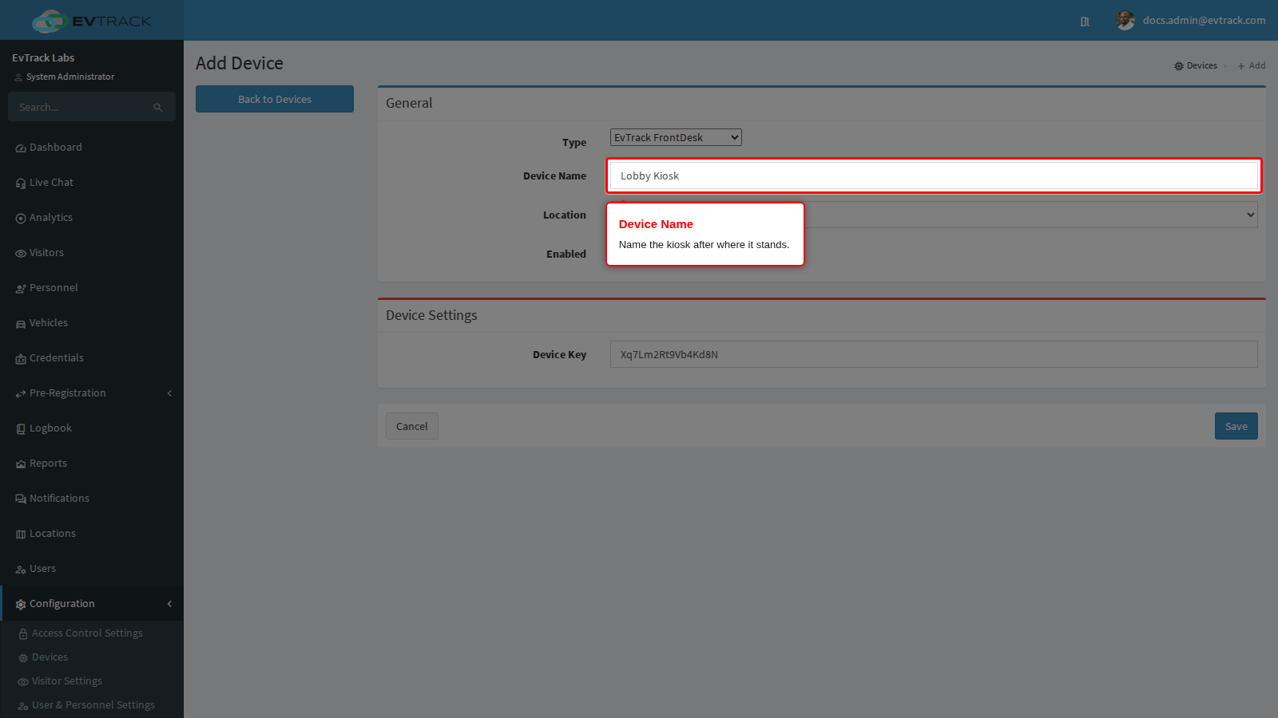Click docs.admin@evtrack.com account name
1278x718 pixels.
(x=1204, y=21)
